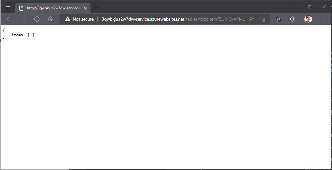Open Settings and more ellipsis menu

point(323,19)
